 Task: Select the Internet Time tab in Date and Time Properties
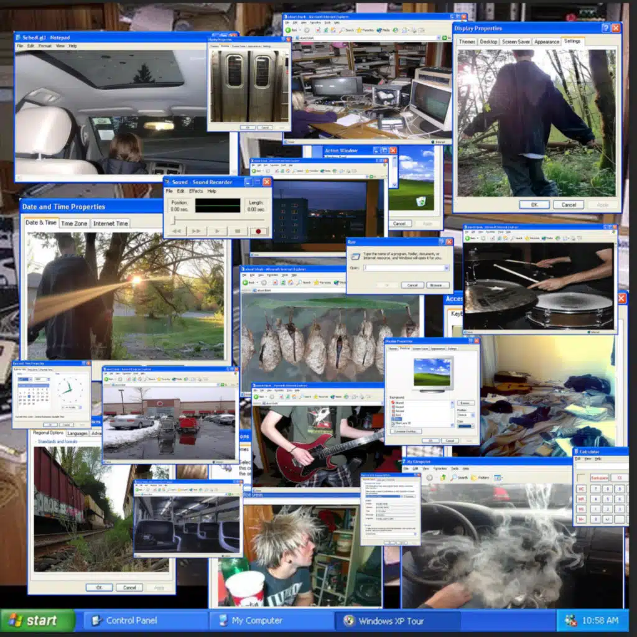point(110,223)
